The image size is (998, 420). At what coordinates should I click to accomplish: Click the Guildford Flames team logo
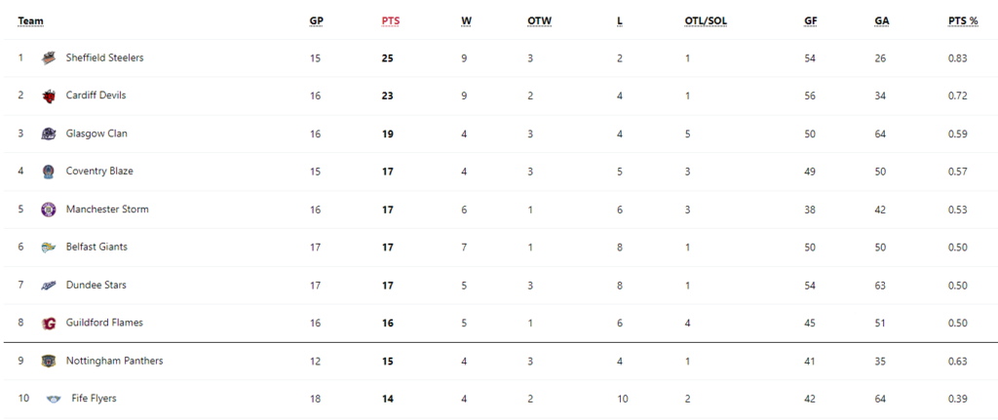[49, 324]
